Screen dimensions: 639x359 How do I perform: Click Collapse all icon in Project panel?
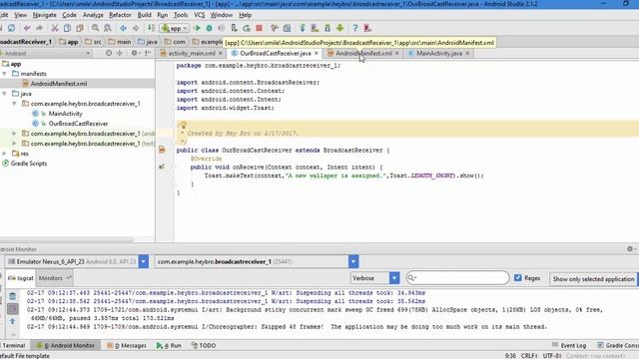tap(120, 53)
